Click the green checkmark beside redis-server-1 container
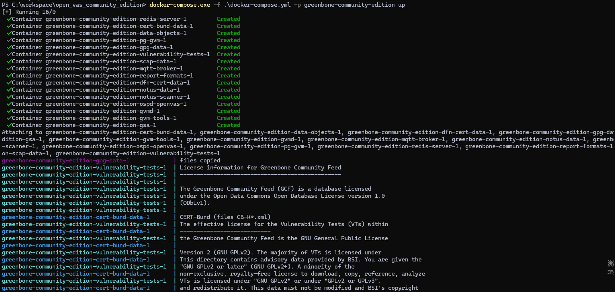The image size is (615, 292). [9, 19]
